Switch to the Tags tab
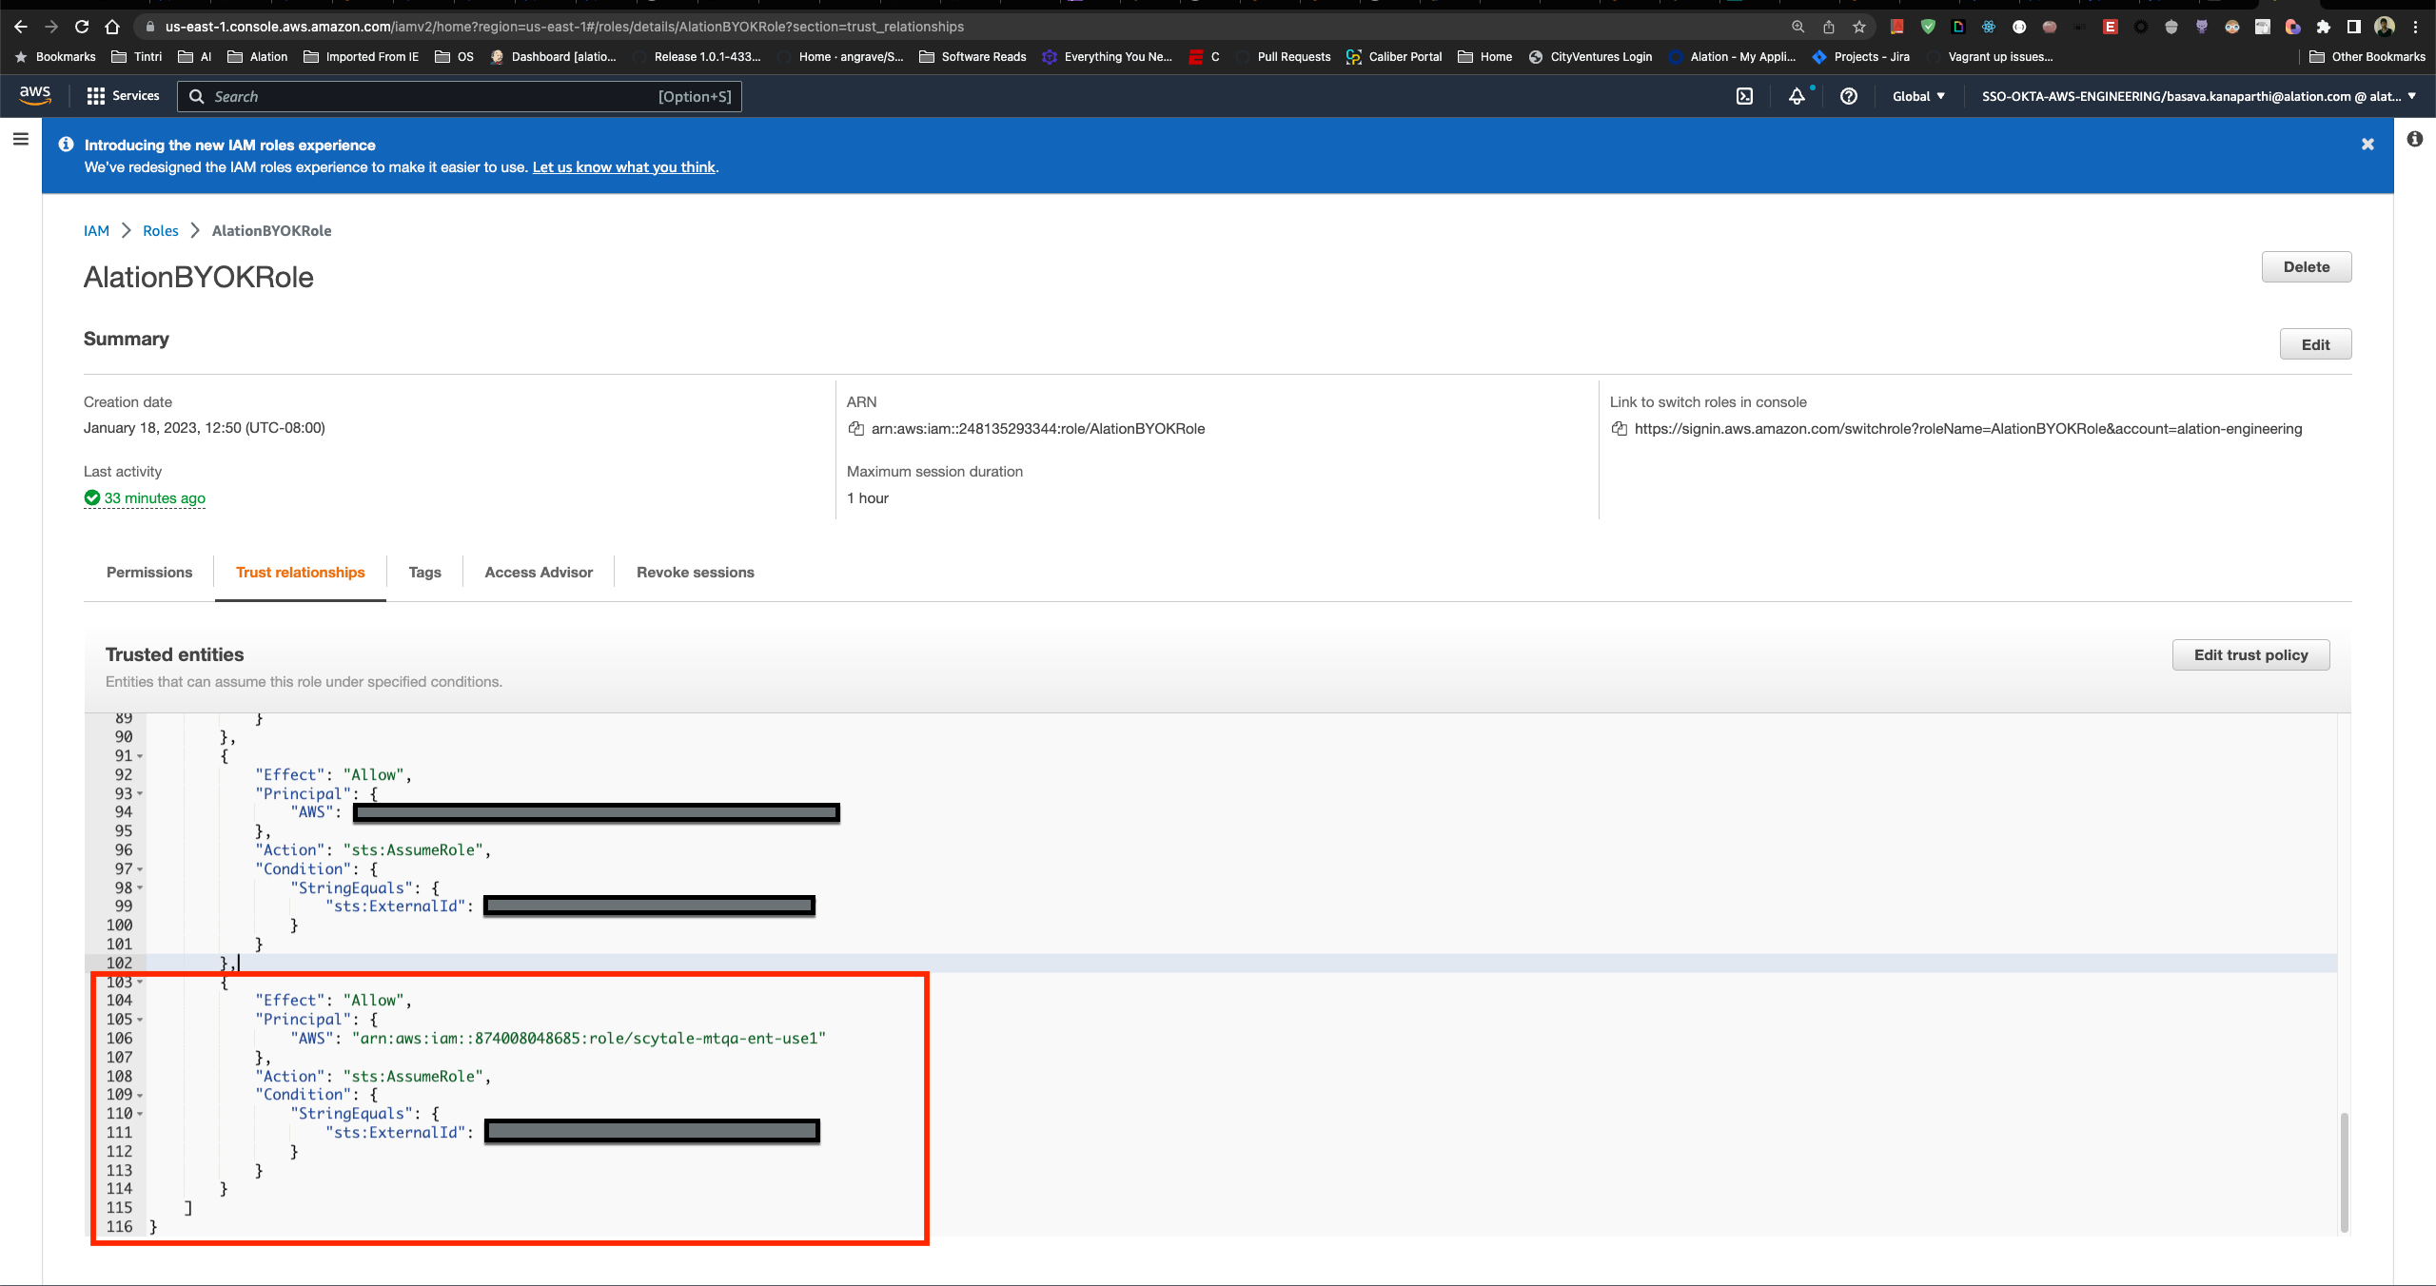Image resolution: width=2436 pixels, height=1286 pixels. pos(424,573)
